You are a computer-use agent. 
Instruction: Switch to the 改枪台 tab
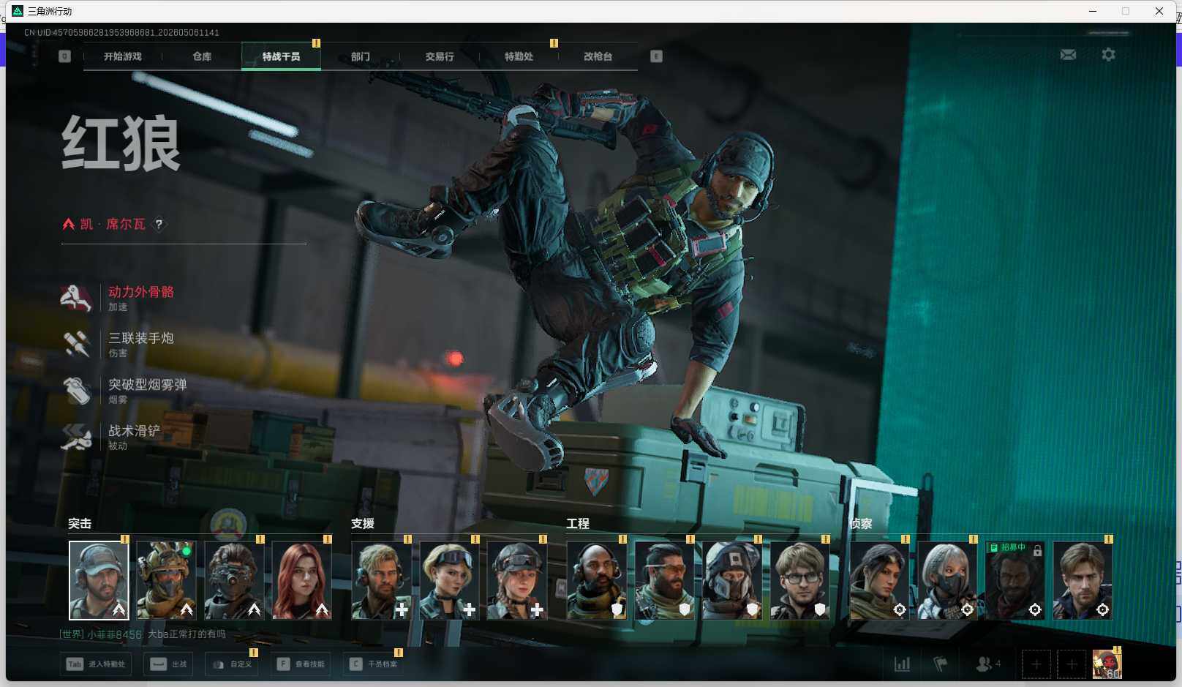[598, 56]
